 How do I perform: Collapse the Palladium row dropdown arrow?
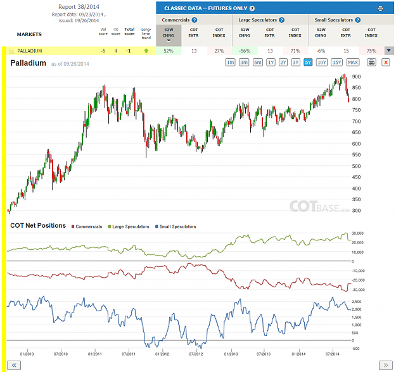(389, 51)
